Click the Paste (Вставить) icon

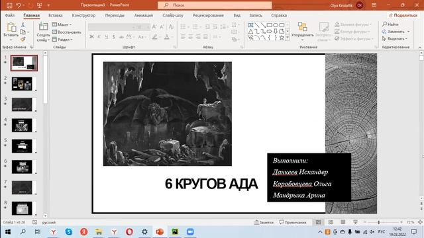tap(11, 27)
